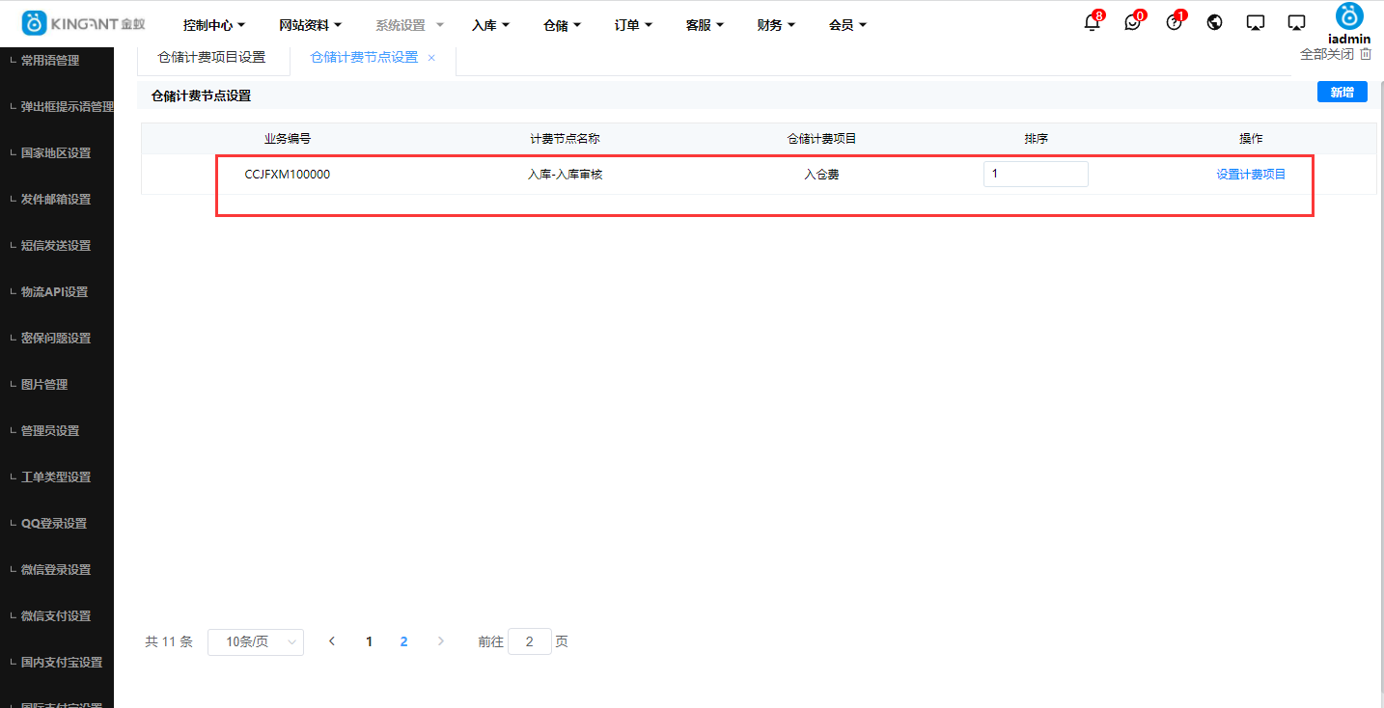This screenshot has width=1384, height=708.
Task: Open the 10条/页 page size selector
Action: (x=255, y=641)
